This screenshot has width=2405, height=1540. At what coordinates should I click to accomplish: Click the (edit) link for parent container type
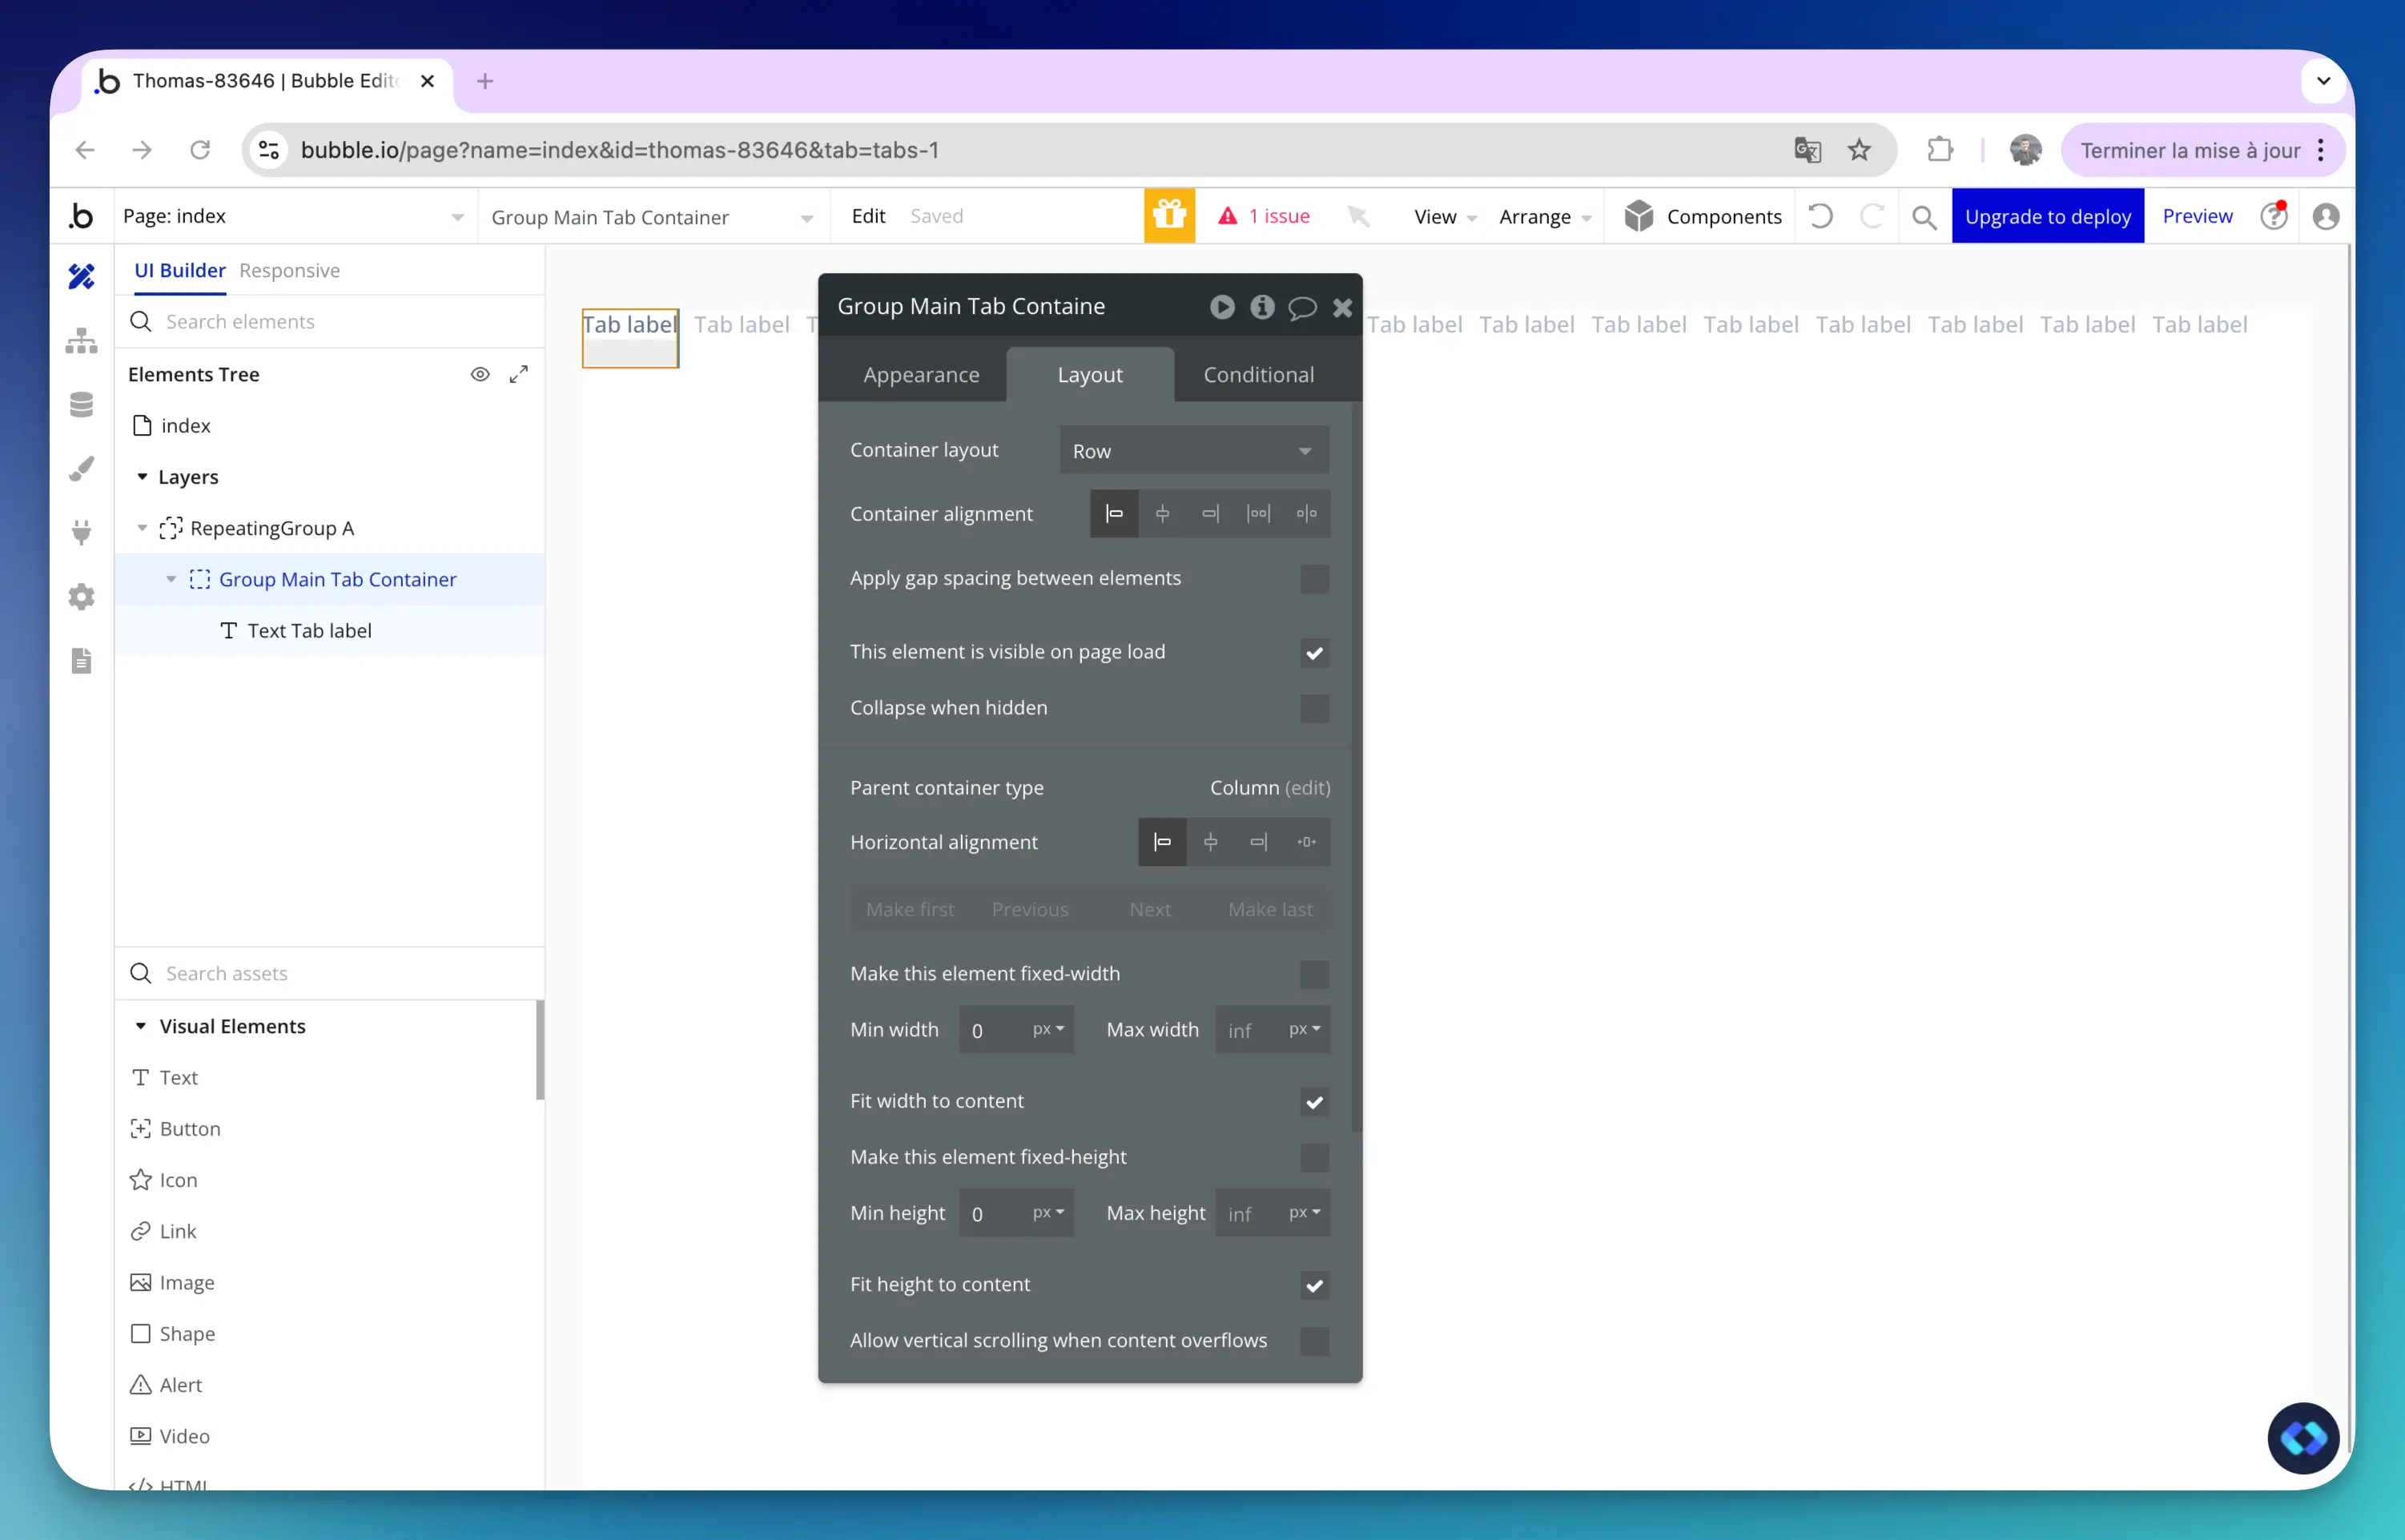(1307, 788)
